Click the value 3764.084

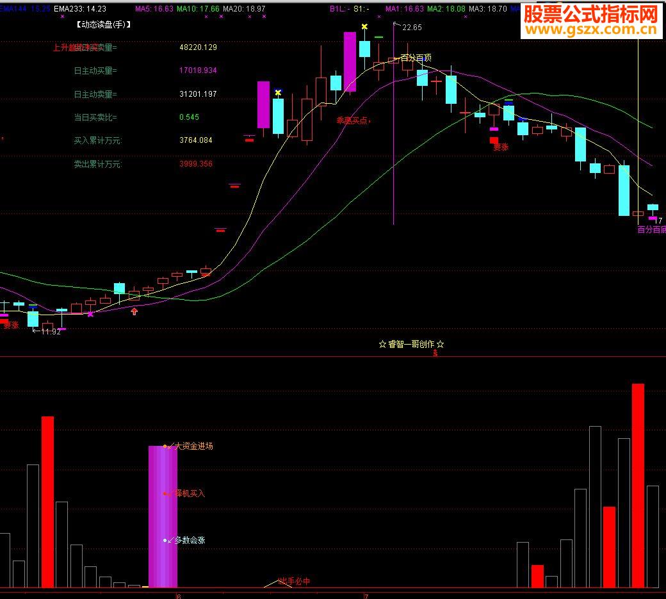196,140
